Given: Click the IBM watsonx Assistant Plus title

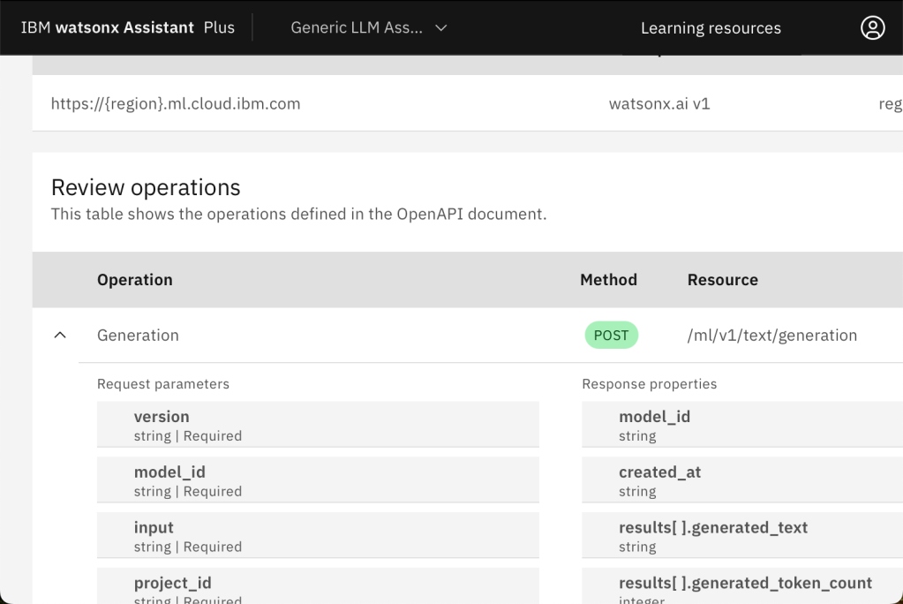Looking at the screenshot, I should pyautogui.click(x=128, y=27).
